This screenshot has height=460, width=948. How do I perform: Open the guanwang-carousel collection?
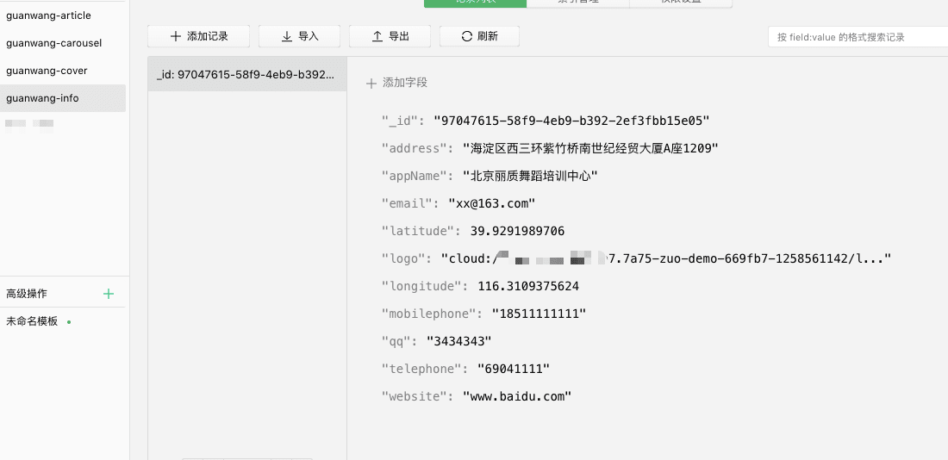pos(53,43)
